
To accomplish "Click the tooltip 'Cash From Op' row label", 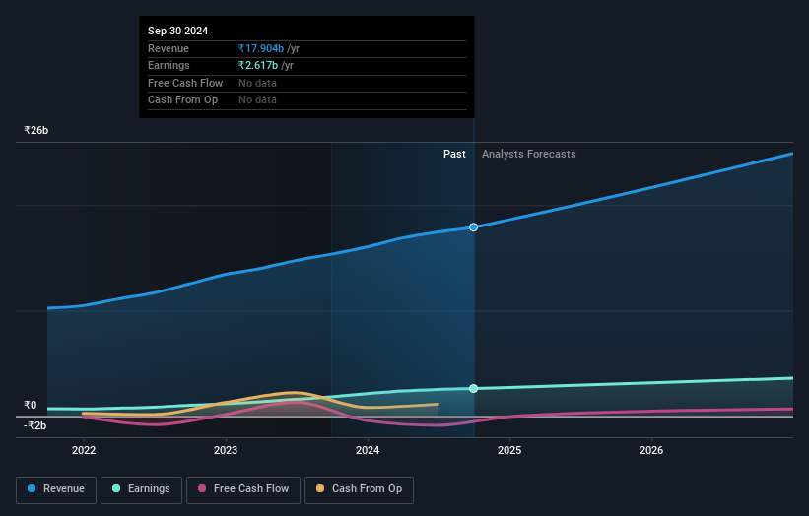I will 182,100.
